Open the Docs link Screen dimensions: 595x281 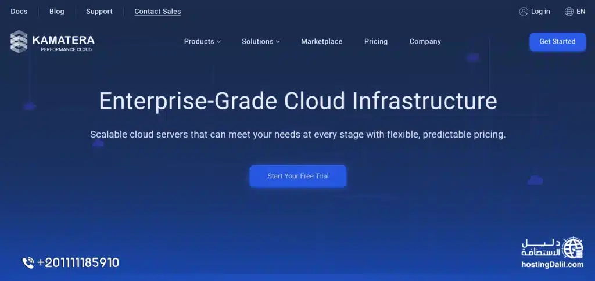(19, 12)
